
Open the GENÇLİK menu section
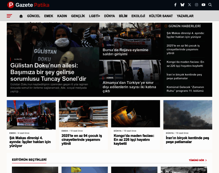[x=78, y=16]
